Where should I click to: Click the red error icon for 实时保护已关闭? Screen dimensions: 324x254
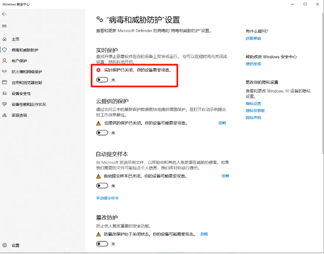point(99,70)
